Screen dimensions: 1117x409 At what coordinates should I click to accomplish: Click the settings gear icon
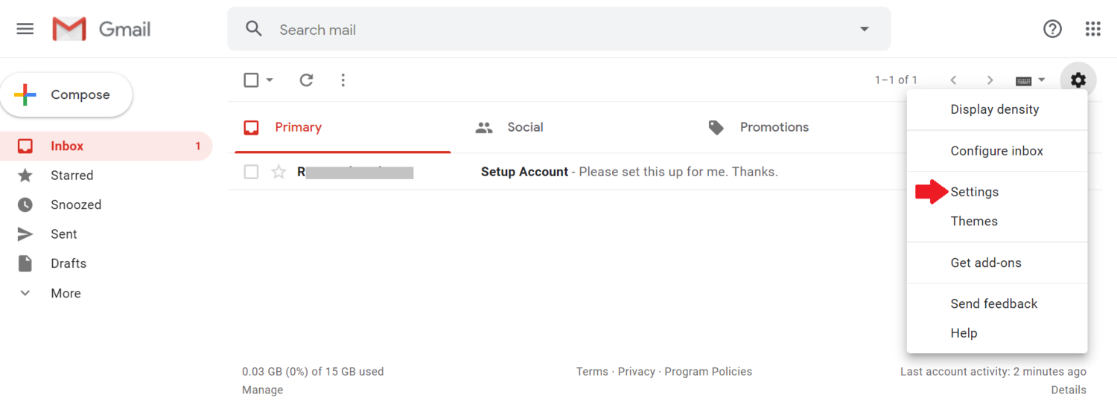(x=1078, y=80)
